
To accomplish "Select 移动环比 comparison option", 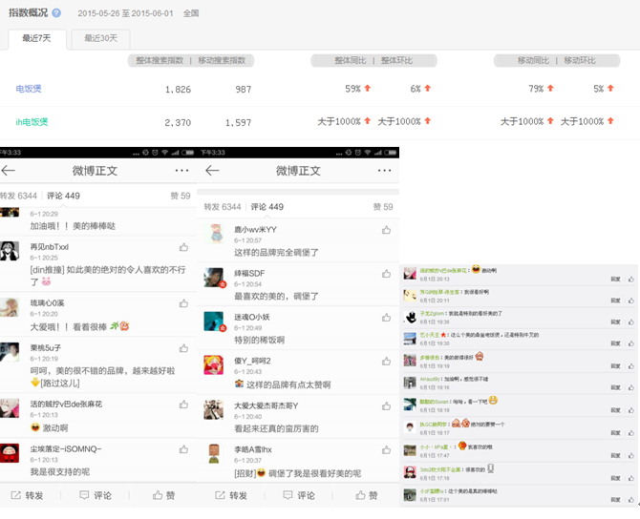I will pos(580,61).
